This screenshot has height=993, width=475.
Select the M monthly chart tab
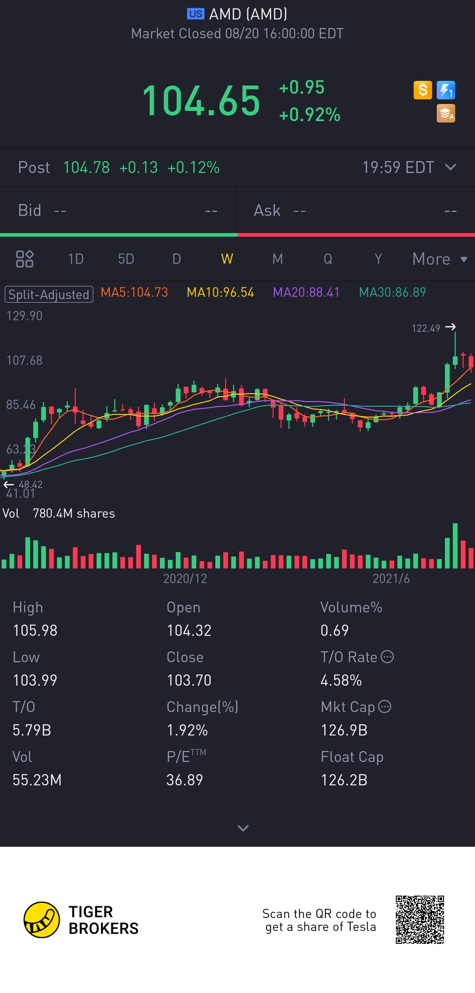pyautogui.click(x=277, y=259)
